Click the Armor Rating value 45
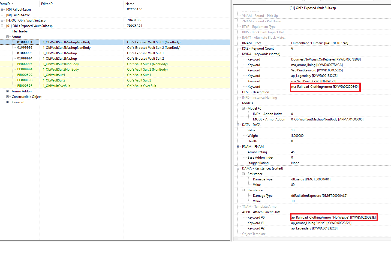This screenshot has height=260, width=391. click(x=293, y=152)
